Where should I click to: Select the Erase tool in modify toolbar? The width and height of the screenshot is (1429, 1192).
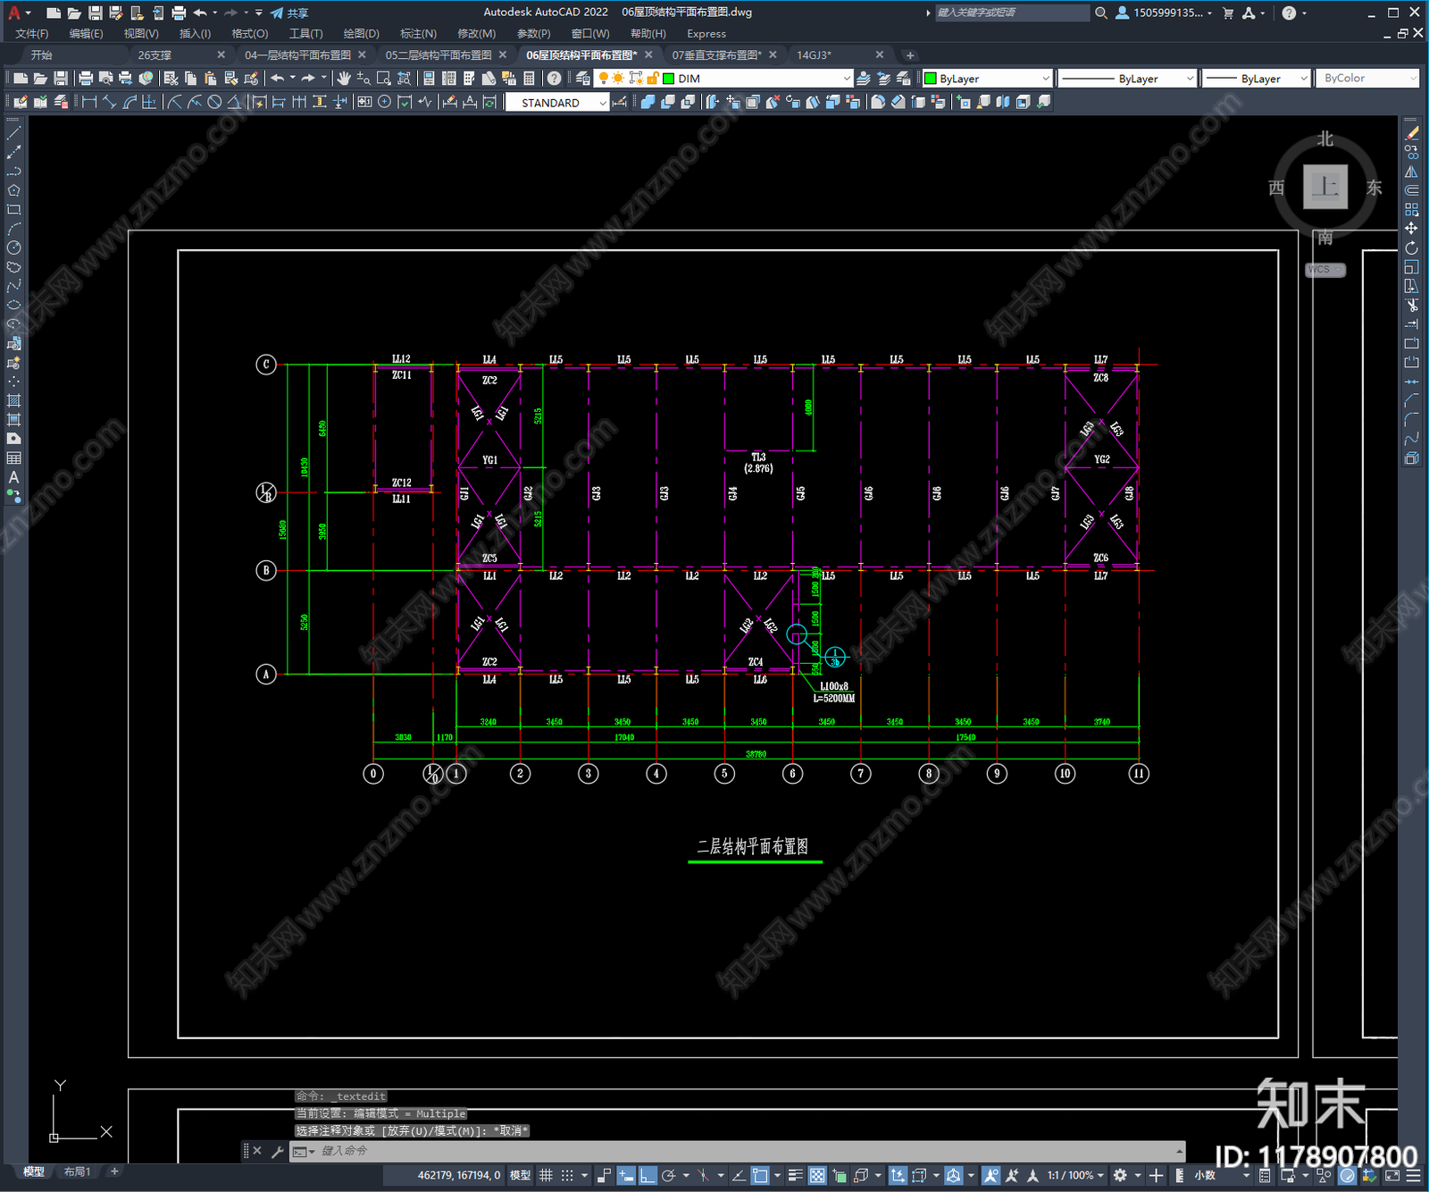1412,133
